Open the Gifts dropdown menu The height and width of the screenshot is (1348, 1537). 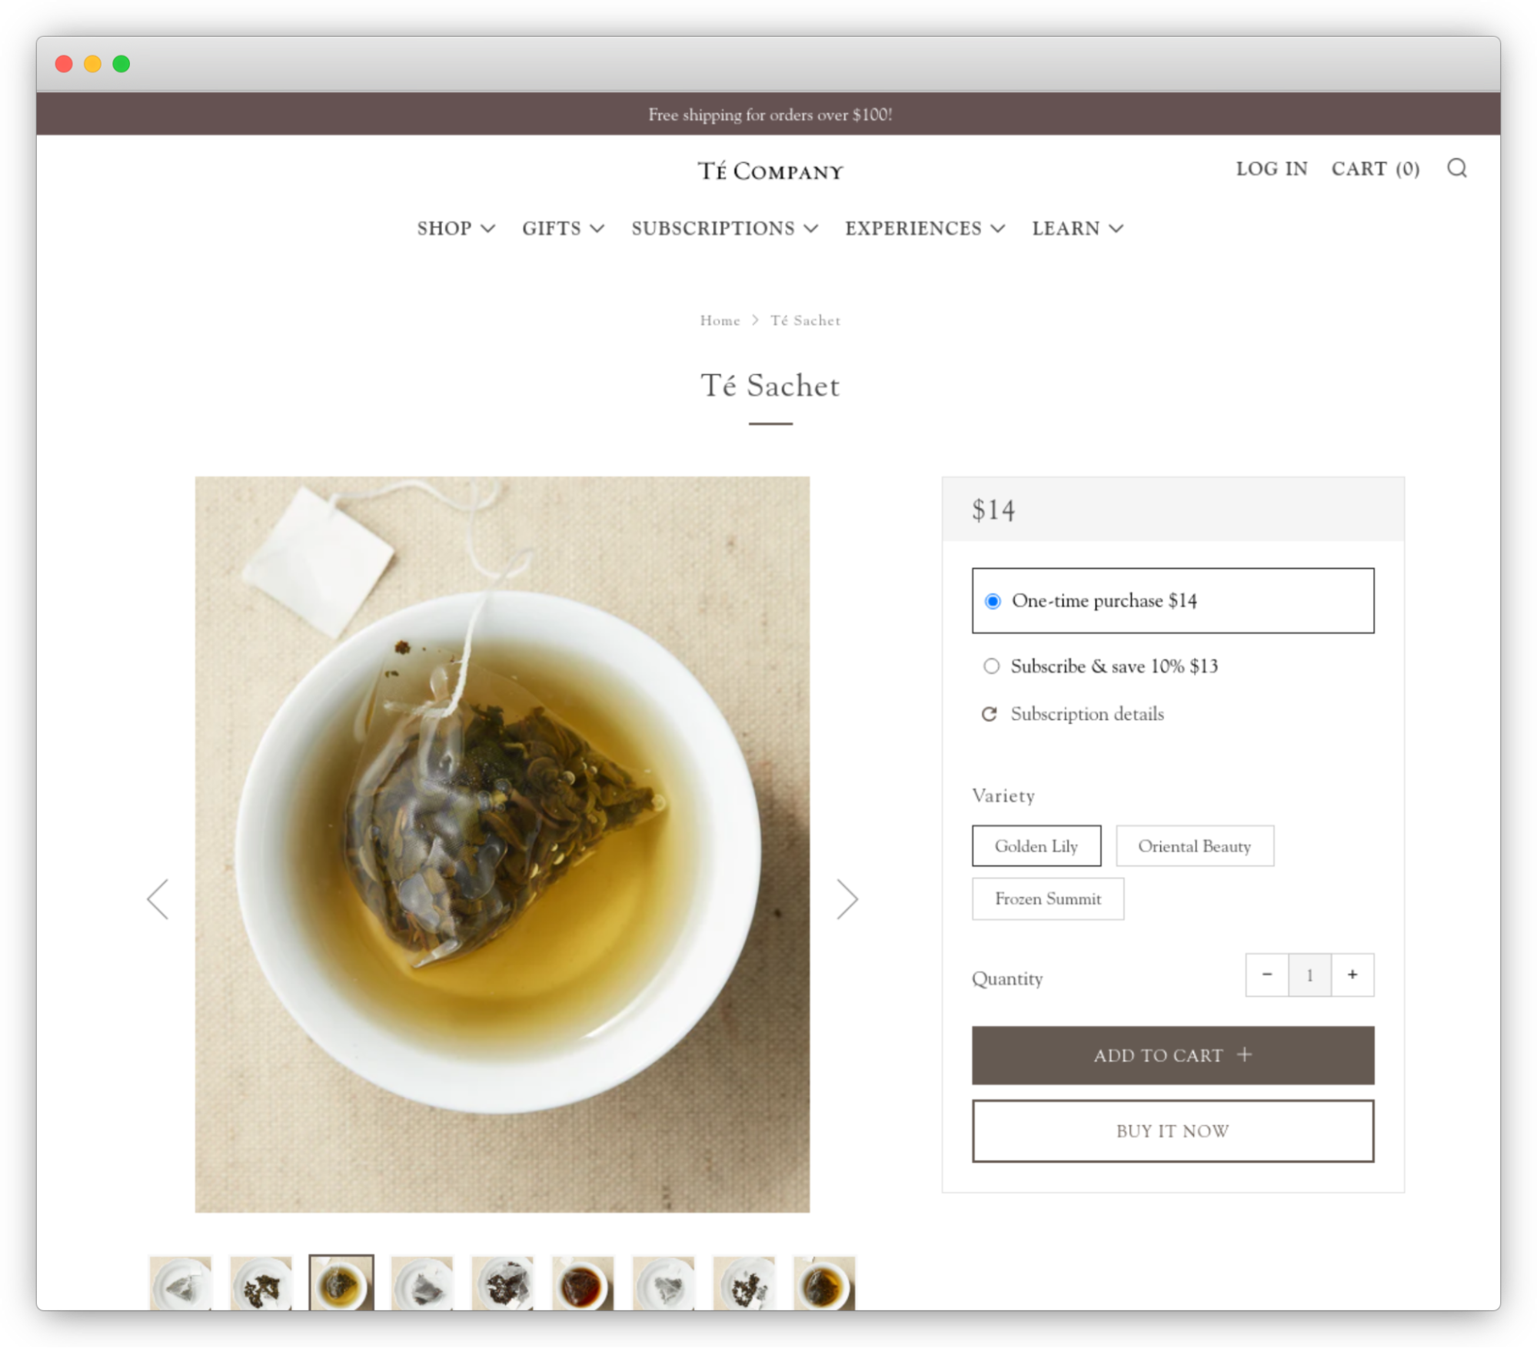563,228
